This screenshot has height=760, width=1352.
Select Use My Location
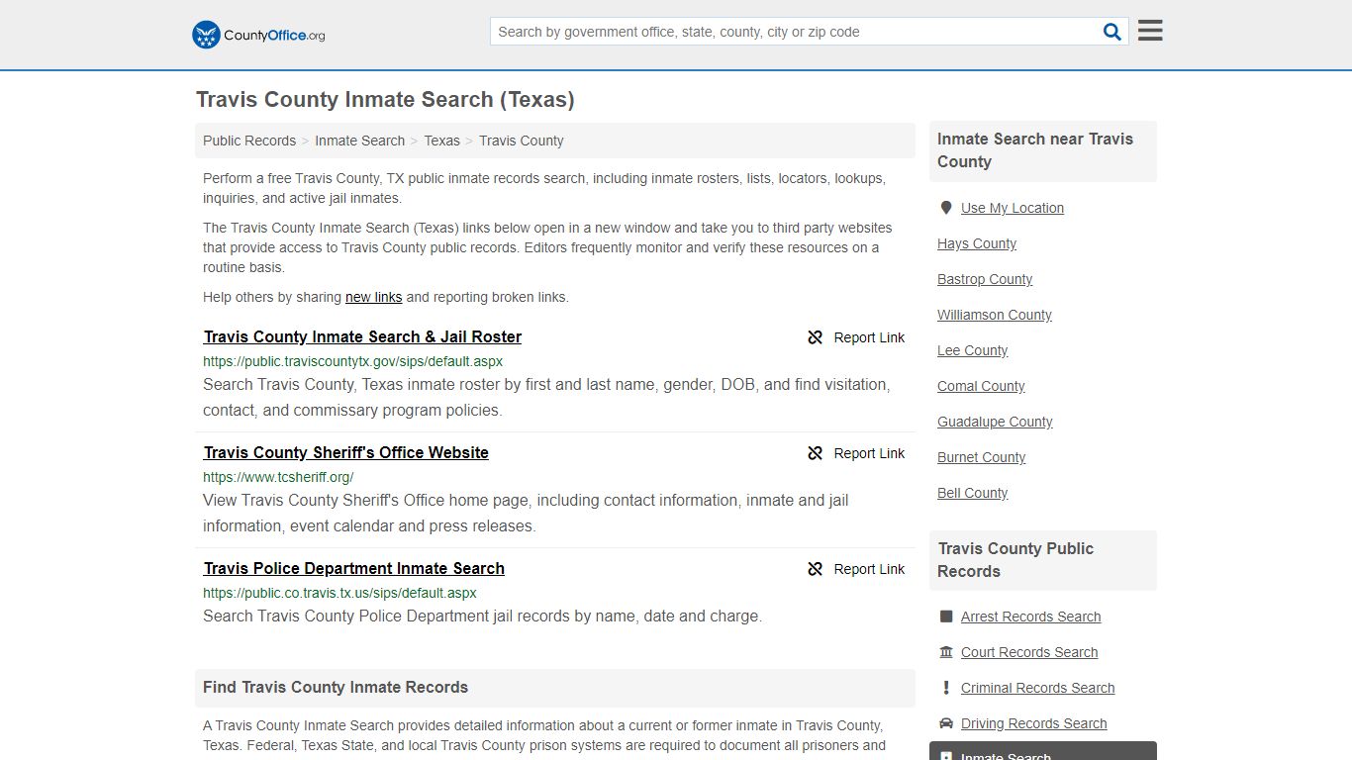pos(1012,208)
